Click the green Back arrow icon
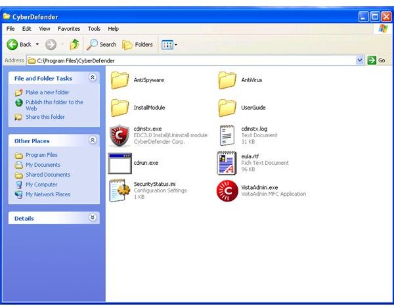 click(x=12, y=45)
